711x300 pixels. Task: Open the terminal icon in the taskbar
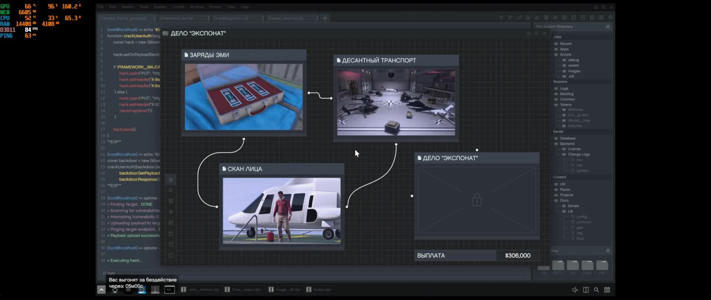point(169,290)
